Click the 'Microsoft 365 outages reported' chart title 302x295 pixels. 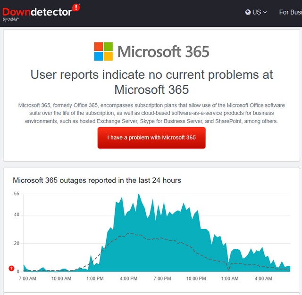pyautogui.click(x=97, y=180)
